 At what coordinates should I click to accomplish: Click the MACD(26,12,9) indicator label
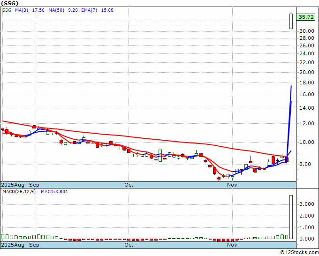(19, 192)
